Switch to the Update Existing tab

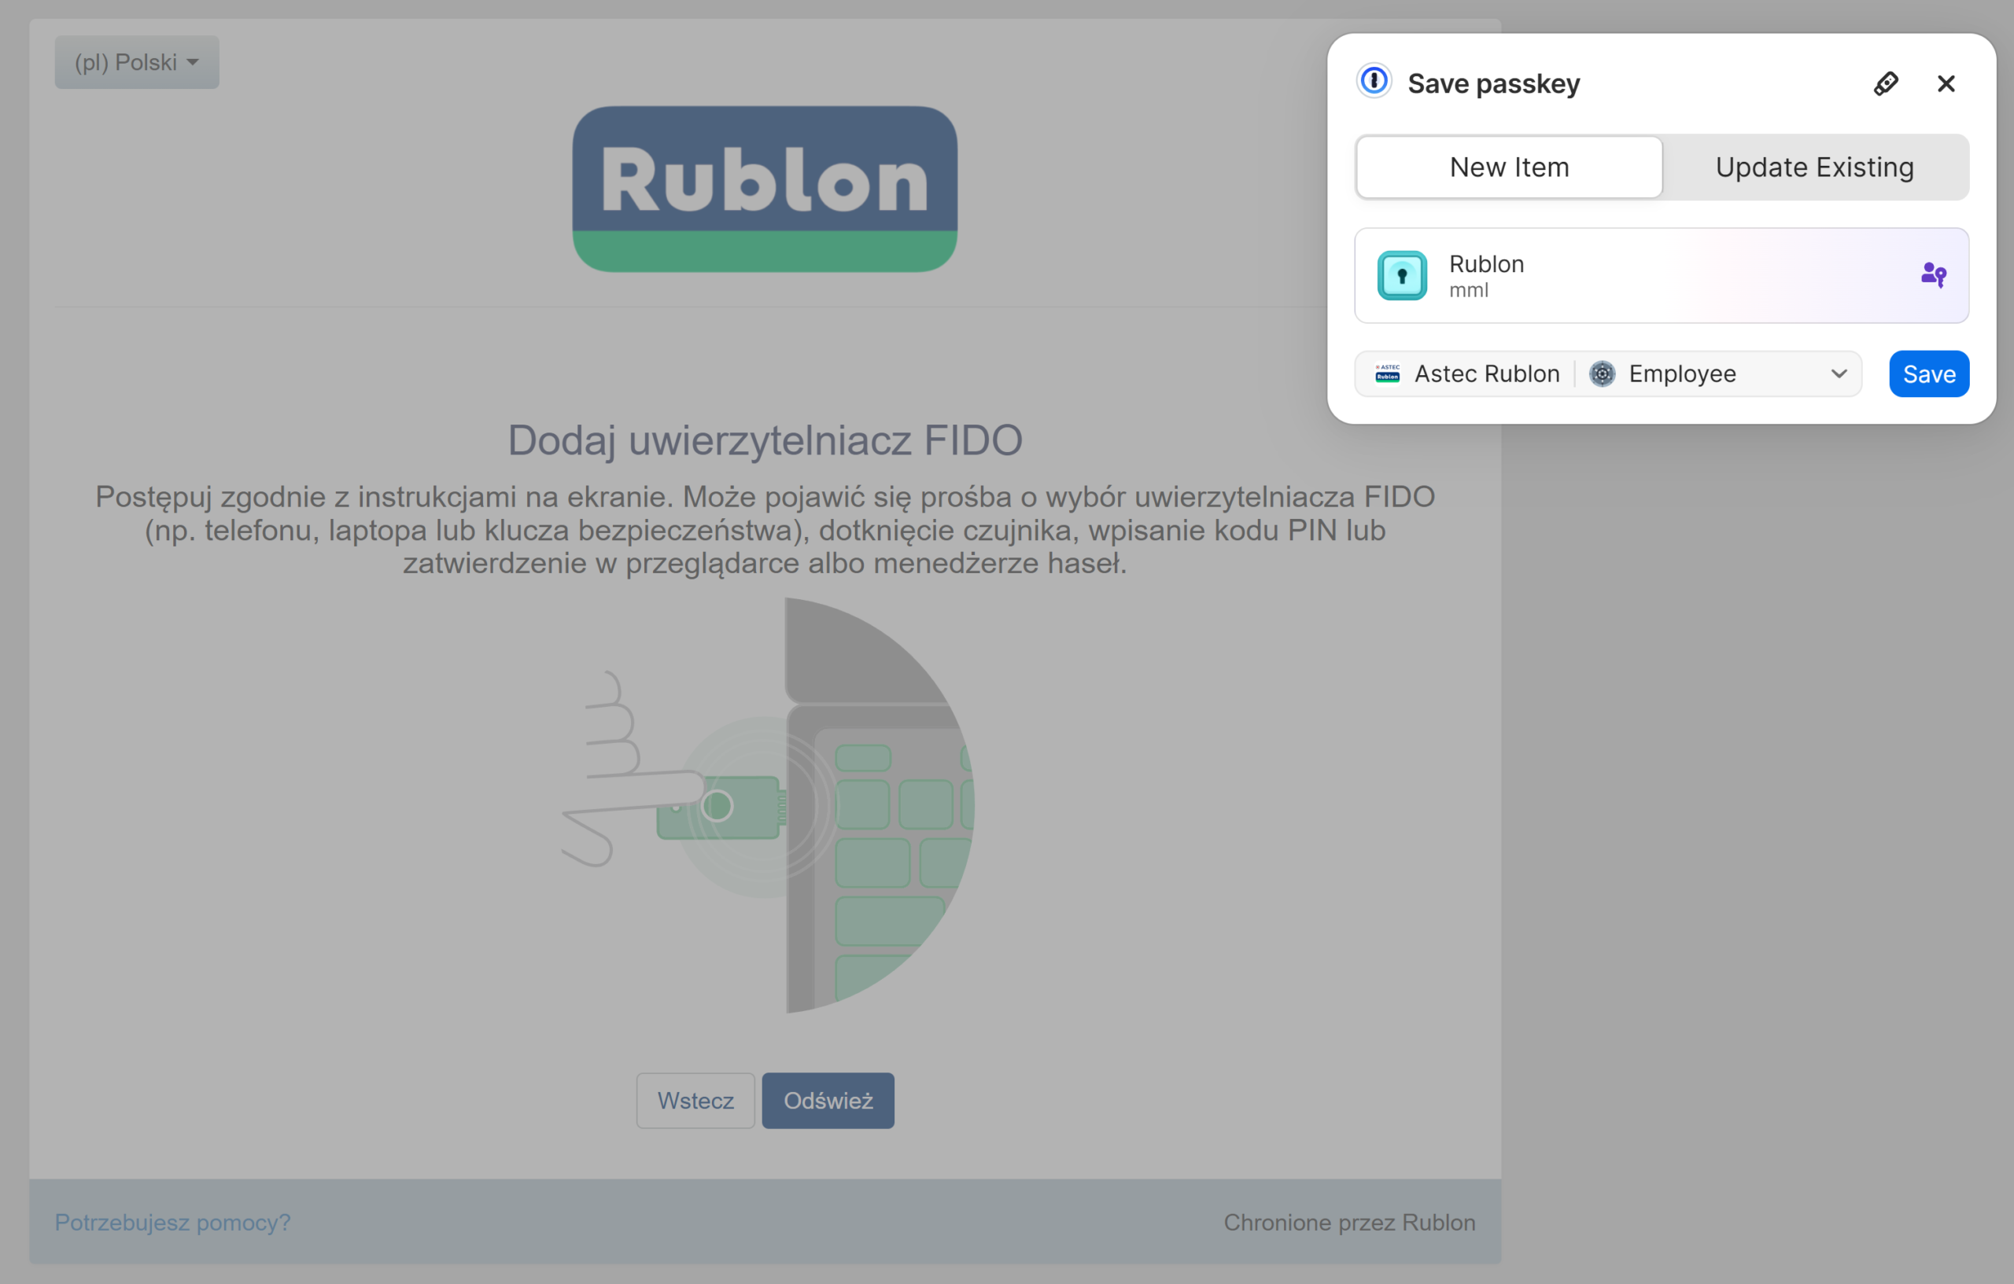pyautogui.click(x=1814, y=167)
